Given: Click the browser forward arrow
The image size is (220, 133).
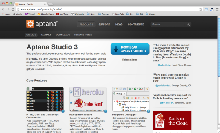Looking at the screenshot, I should tap(8, 9).
